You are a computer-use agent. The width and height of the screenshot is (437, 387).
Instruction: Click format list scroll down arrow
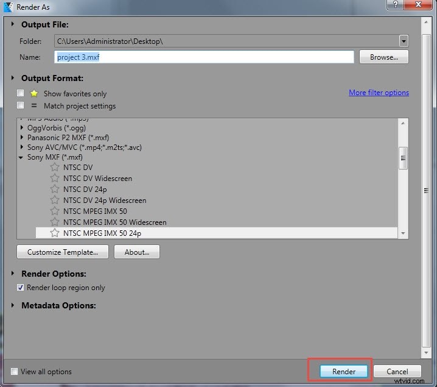[x=403, y=233]
